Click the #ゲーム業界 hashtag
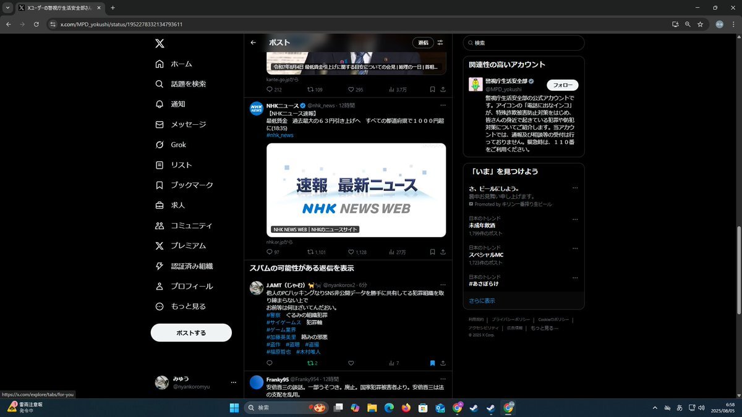Screen dimensions: 742x417 coord(281,330)
